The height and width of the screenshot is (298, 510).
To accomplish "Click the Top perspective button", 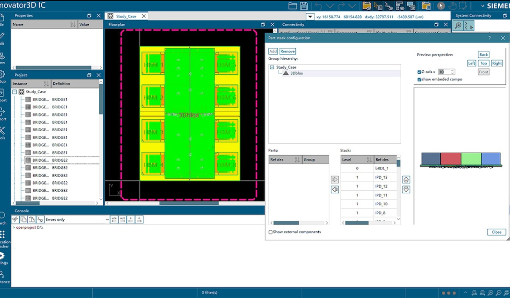I will click(x=484, y=63).
